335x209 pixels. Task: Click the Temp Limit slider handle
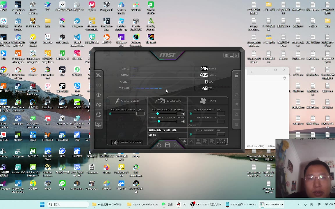click(x=191, y=121)
